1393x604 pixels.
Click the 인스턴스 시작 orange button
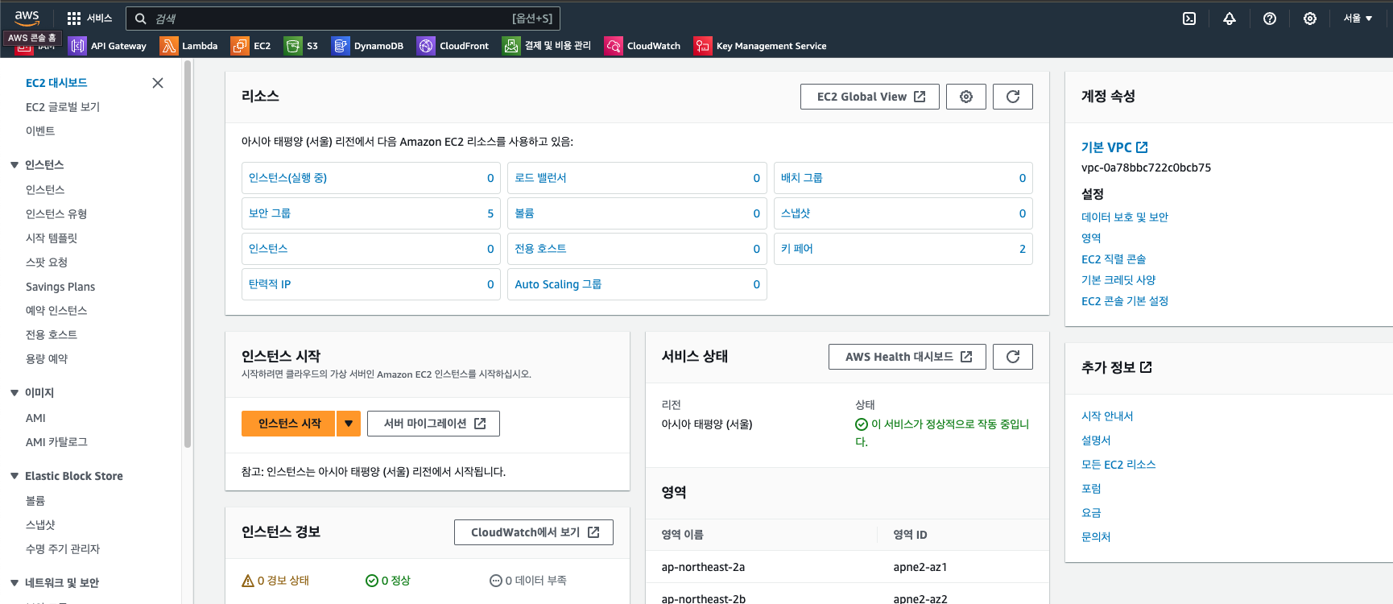[x=288, y=424]
